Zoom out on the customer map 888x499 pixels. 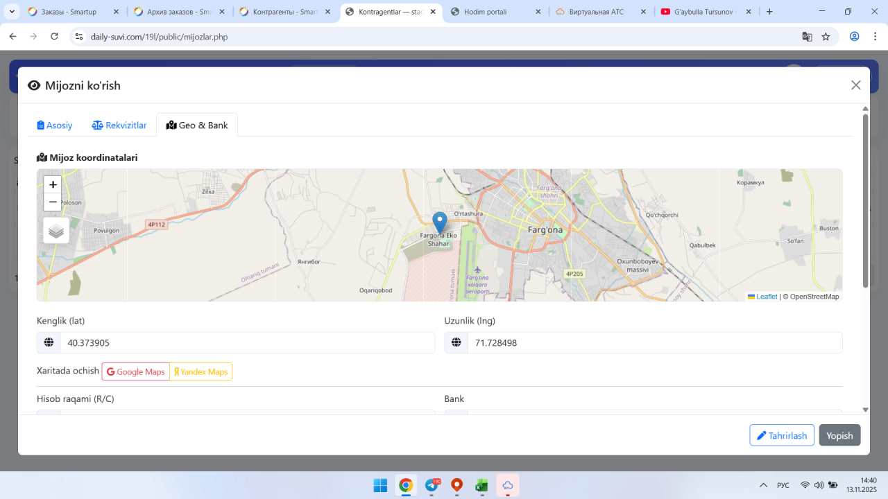(x=53, y=202)
